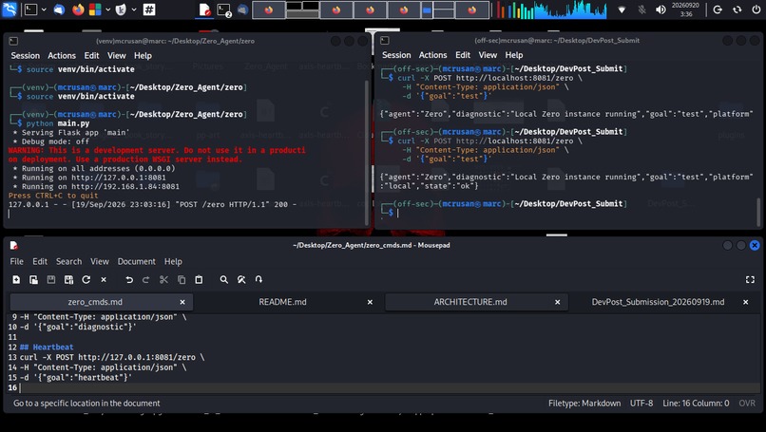The width and height of the screenshot is (766, 432).
Task: Open Search menu in Mousepad
Action: point(68,261)
